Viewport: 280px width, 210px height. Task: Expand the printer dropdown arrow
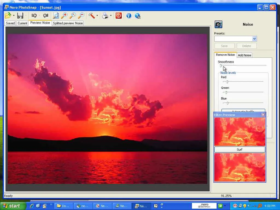(111, 16)
